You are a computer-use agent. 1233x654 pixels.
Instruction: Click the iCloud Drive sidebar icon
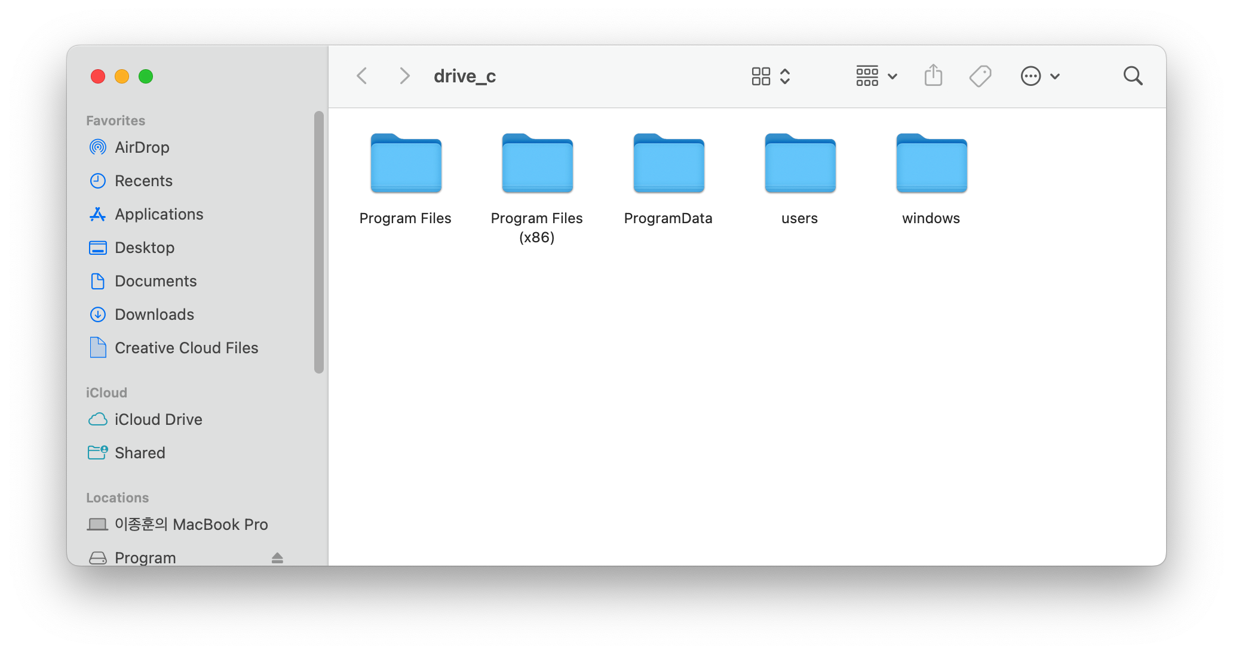pos(97,420)
